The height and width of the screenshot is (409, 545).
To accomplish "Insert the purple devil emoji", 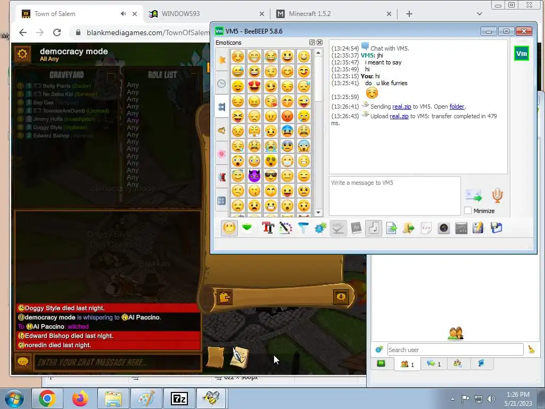I will click(254, 176).
